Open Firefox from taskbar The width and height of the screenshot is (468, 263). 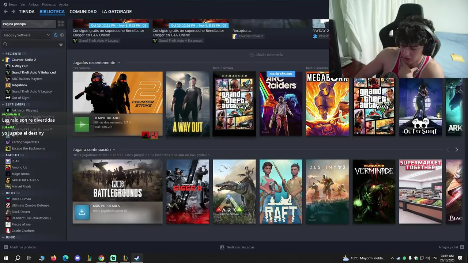(x=54, y=258)
